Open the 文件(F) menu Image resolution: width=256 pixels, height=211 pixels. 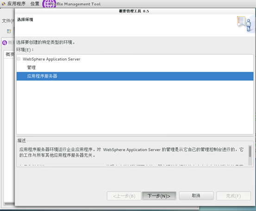8,21
